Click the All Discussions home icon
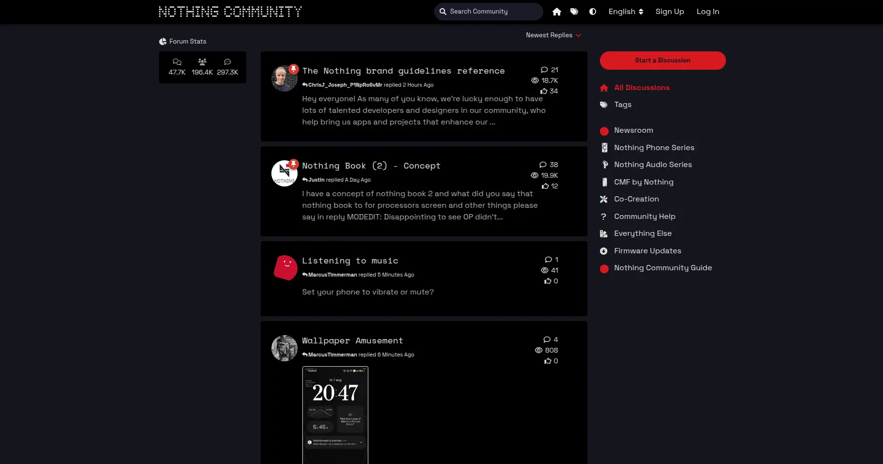Screen dimensions: 883x464 (x=604, y=88)
